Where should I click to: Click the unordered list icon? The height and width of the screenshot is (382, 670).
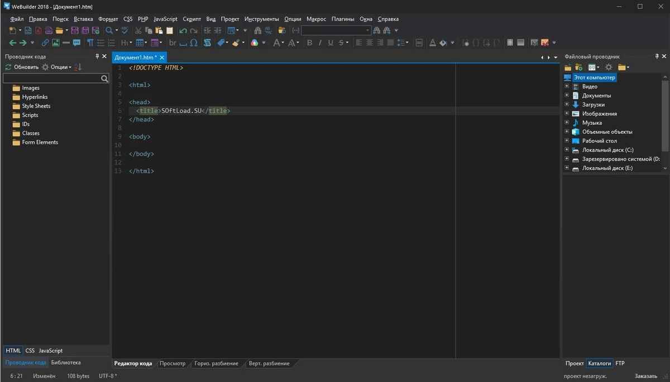pos(100,42)
